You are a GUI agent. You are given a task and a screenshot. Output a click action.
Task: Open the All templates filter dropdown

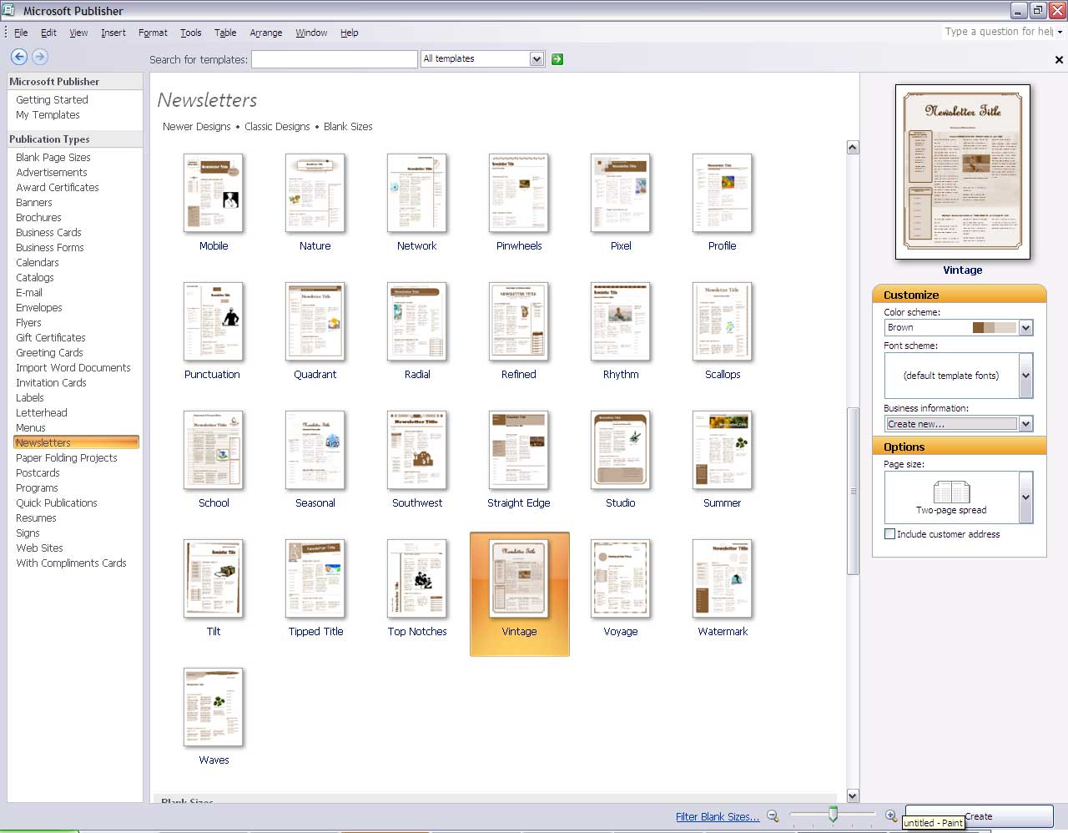point(537,59)
